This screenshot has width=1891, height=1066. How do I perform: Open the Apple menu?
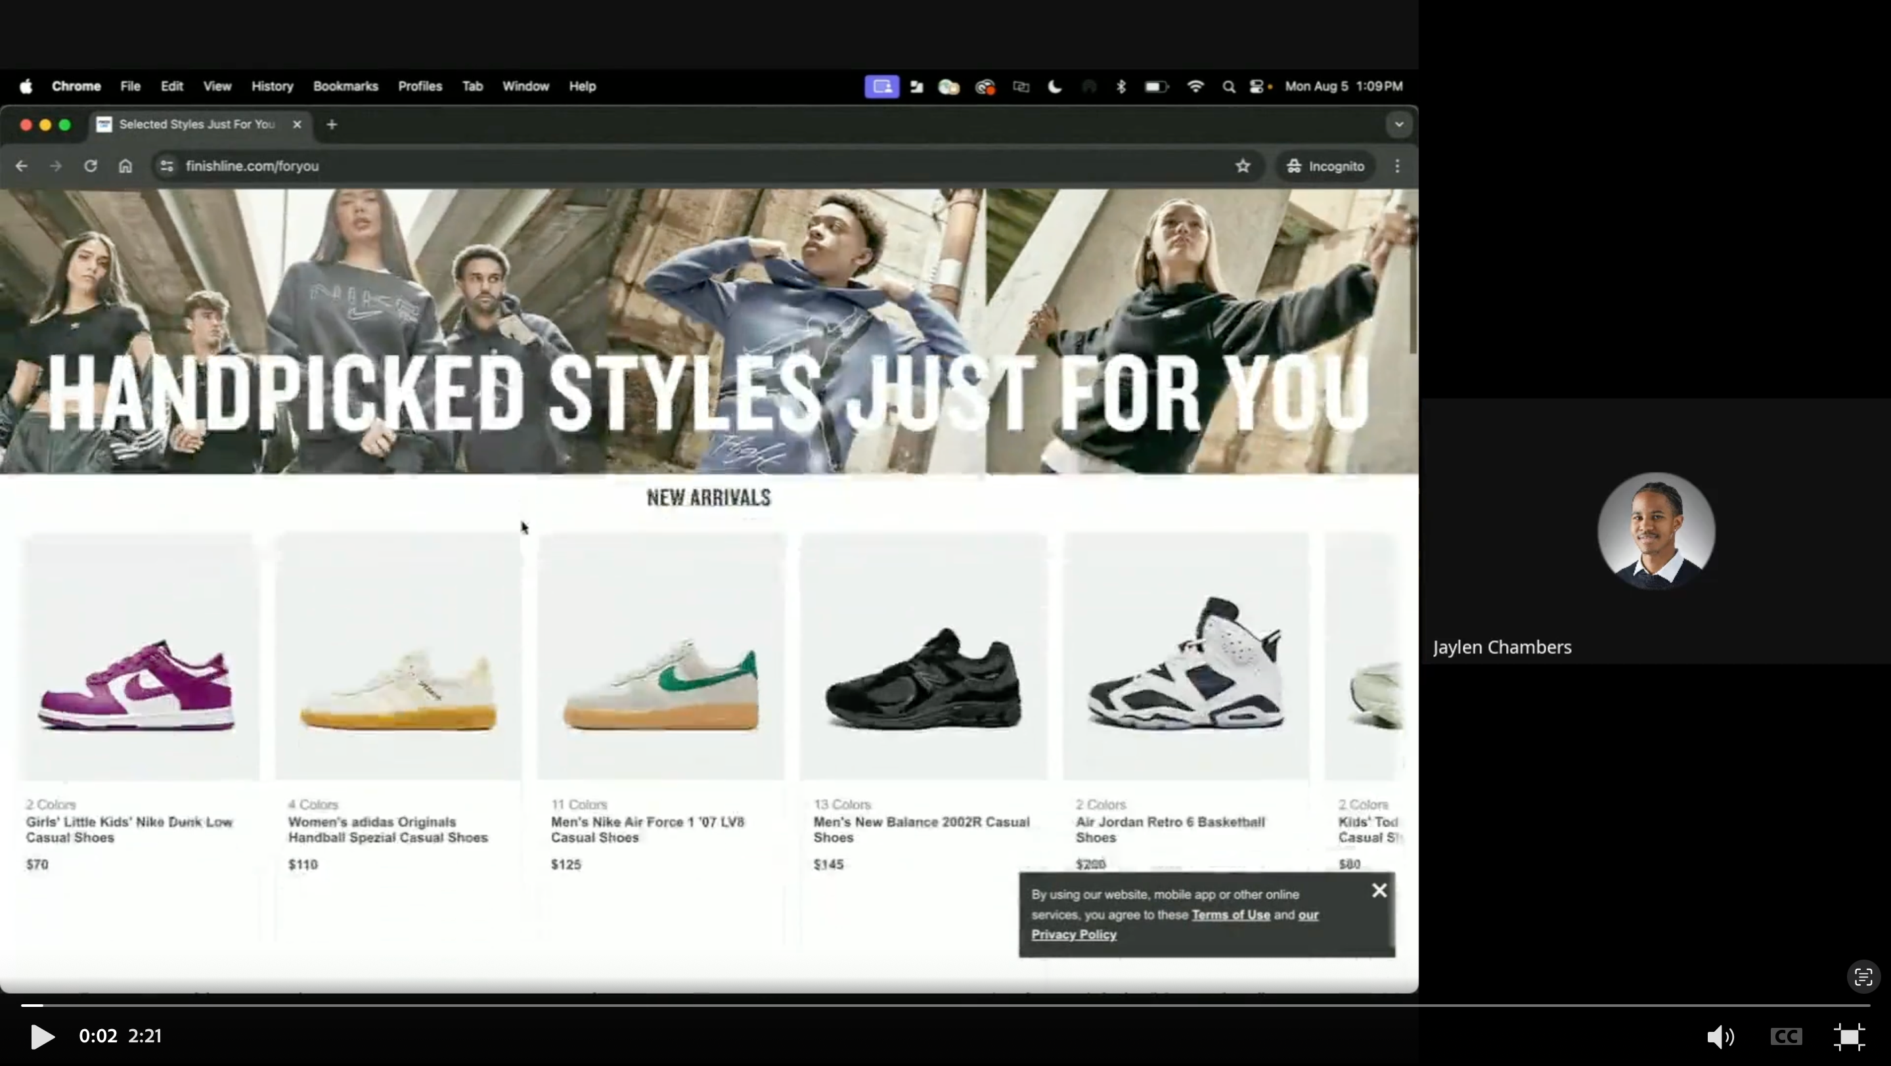26,87
